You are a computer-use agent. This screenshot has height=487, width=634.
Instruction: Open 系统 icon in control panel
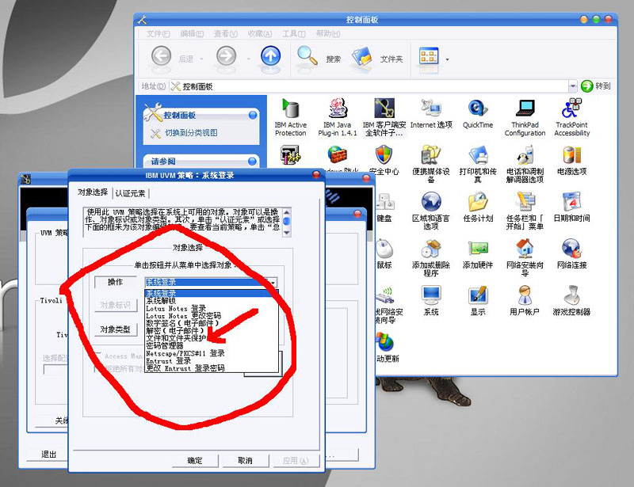pyautogui.click(x=431, y=300)
